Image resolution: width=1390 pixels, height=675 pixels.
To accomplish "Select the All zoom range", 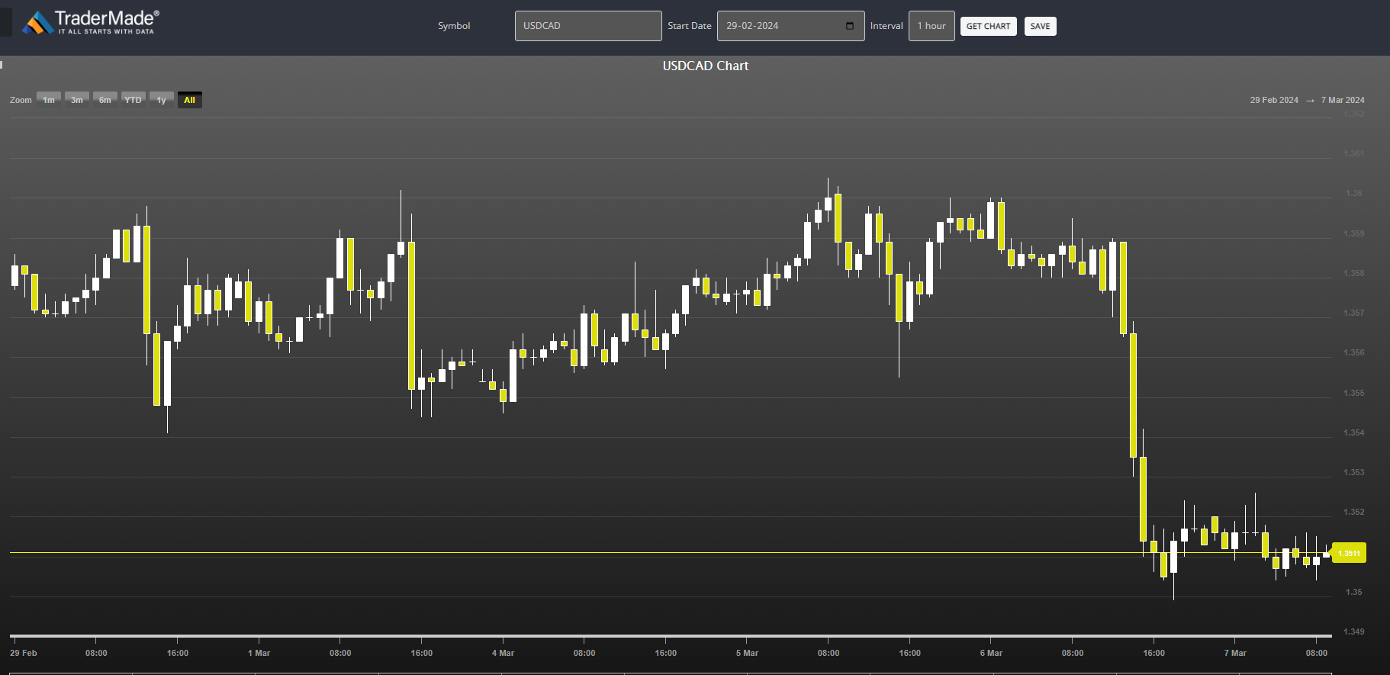I will click(x=190, y=100).
